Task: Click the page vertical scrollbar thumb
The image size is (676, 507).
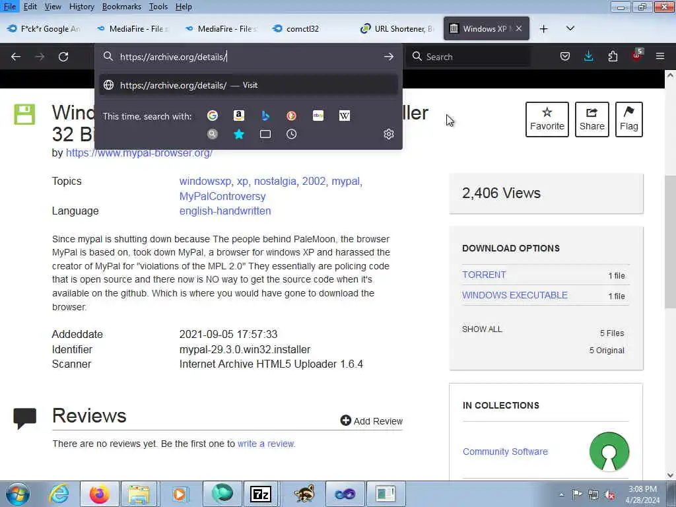Action: [670, 242]
